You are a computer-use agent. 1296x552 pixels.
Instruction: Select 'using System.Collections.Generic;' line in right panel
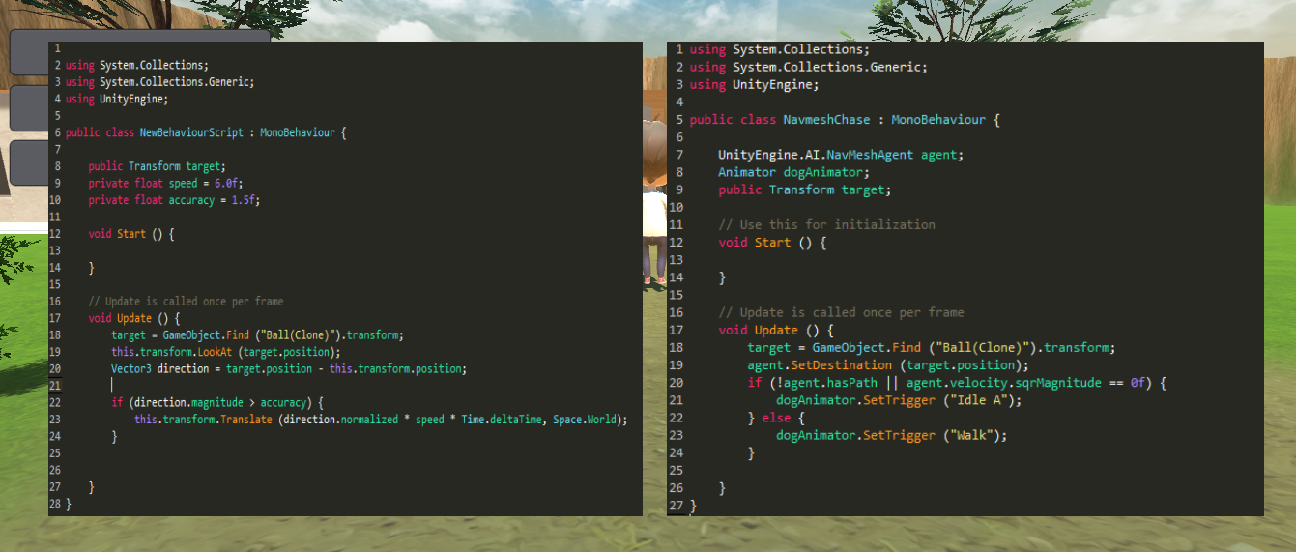click(808, 67)
